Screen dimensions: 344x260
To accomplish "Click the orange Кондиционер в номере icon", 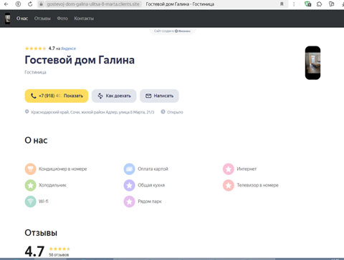I will [30, 169].
